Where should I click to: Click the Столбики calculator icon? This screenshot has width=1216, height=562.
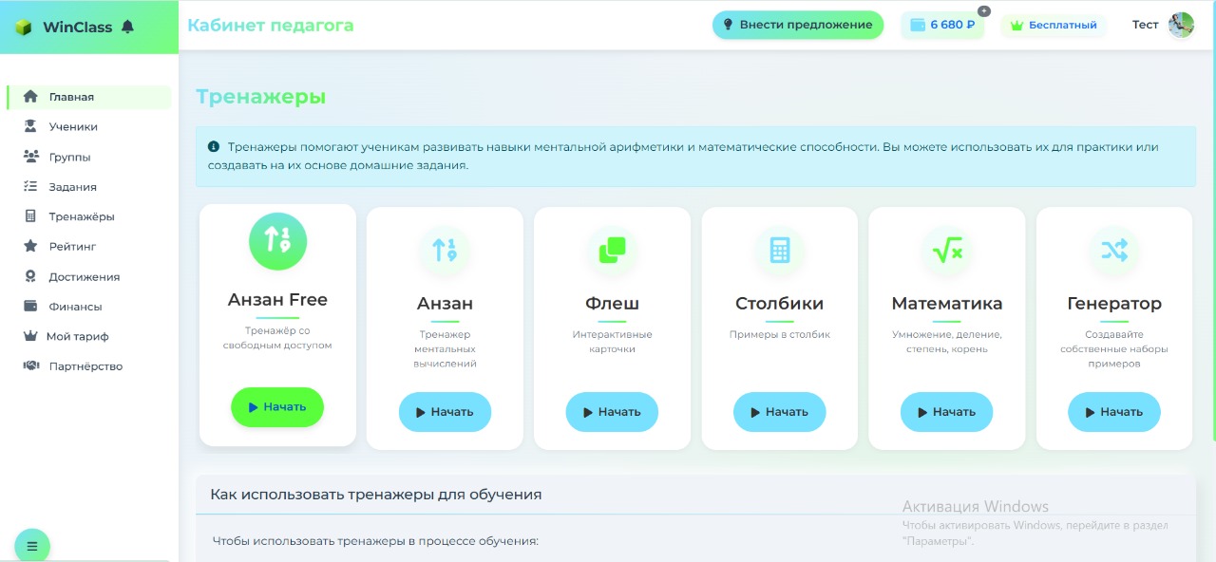(779, 250)
